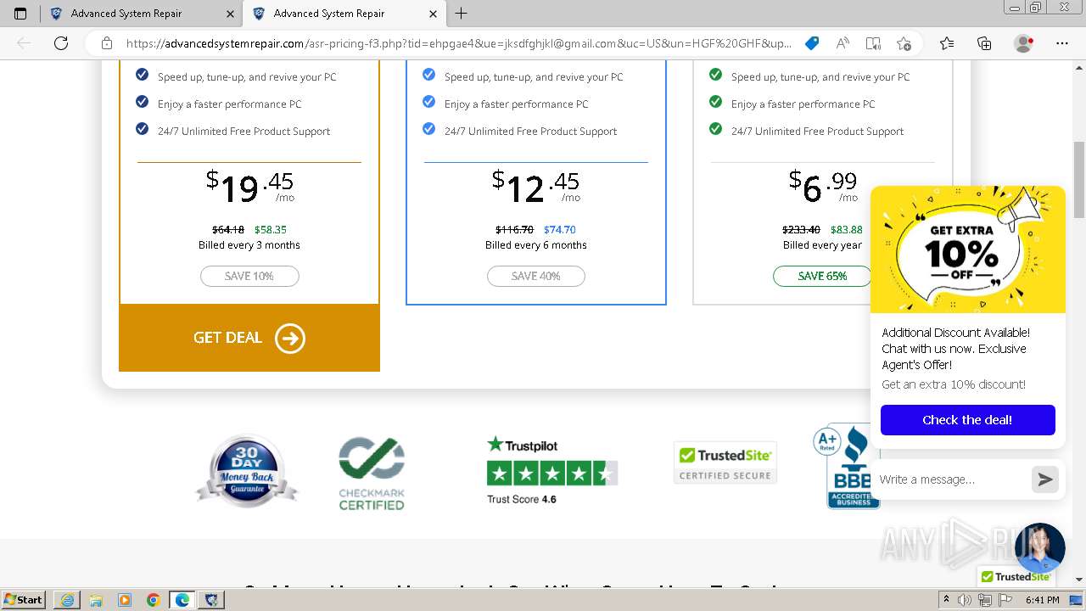The width and height of the screenshot is (1086, 611).
Task: Click the $74.70 discounted price
Action: (560, 229)
